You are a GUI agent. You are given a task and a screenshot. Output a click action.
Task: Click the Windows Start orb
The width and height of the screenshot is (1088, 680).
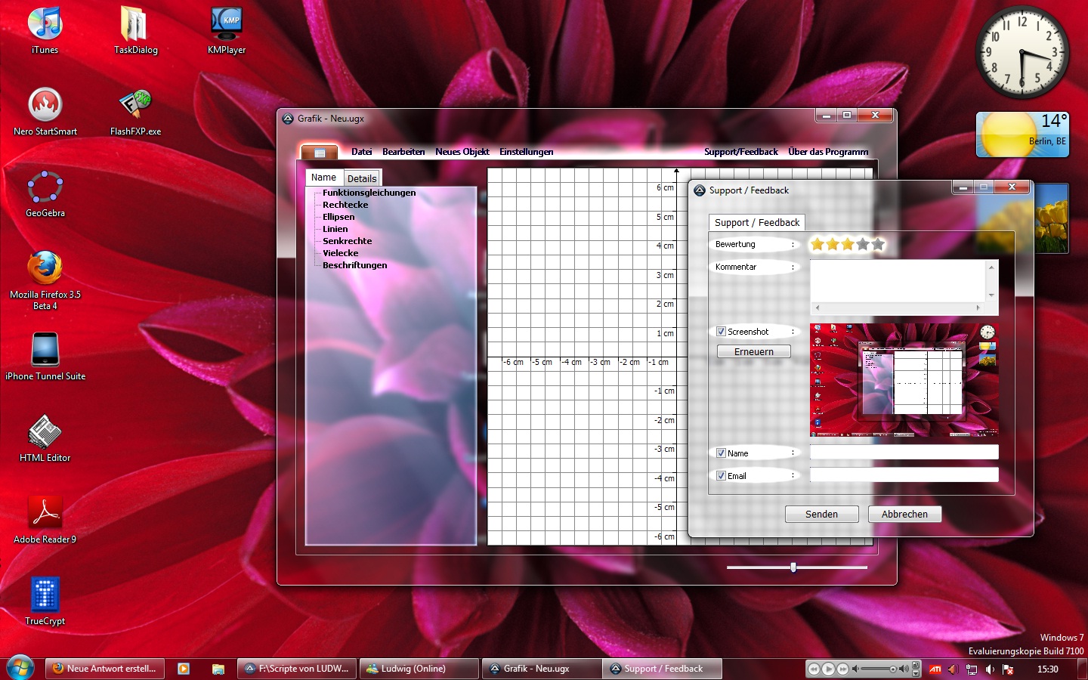pos(20,669)
